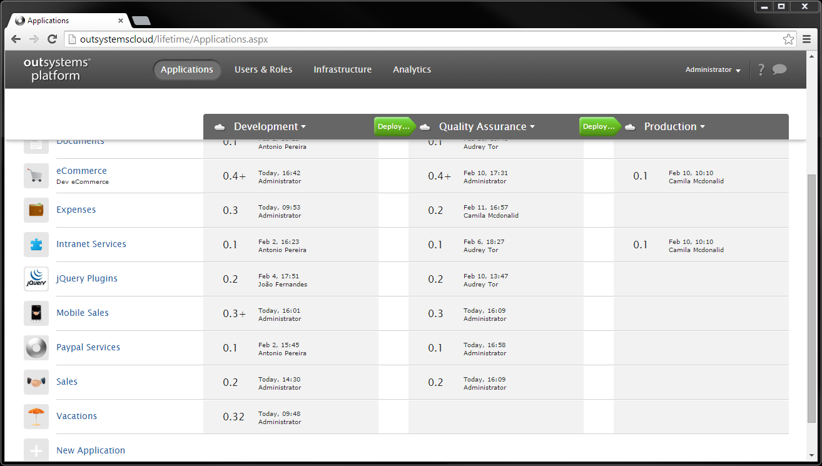Open the Paypal Services application link
This screenshot has width=822, height=466.
88,347
